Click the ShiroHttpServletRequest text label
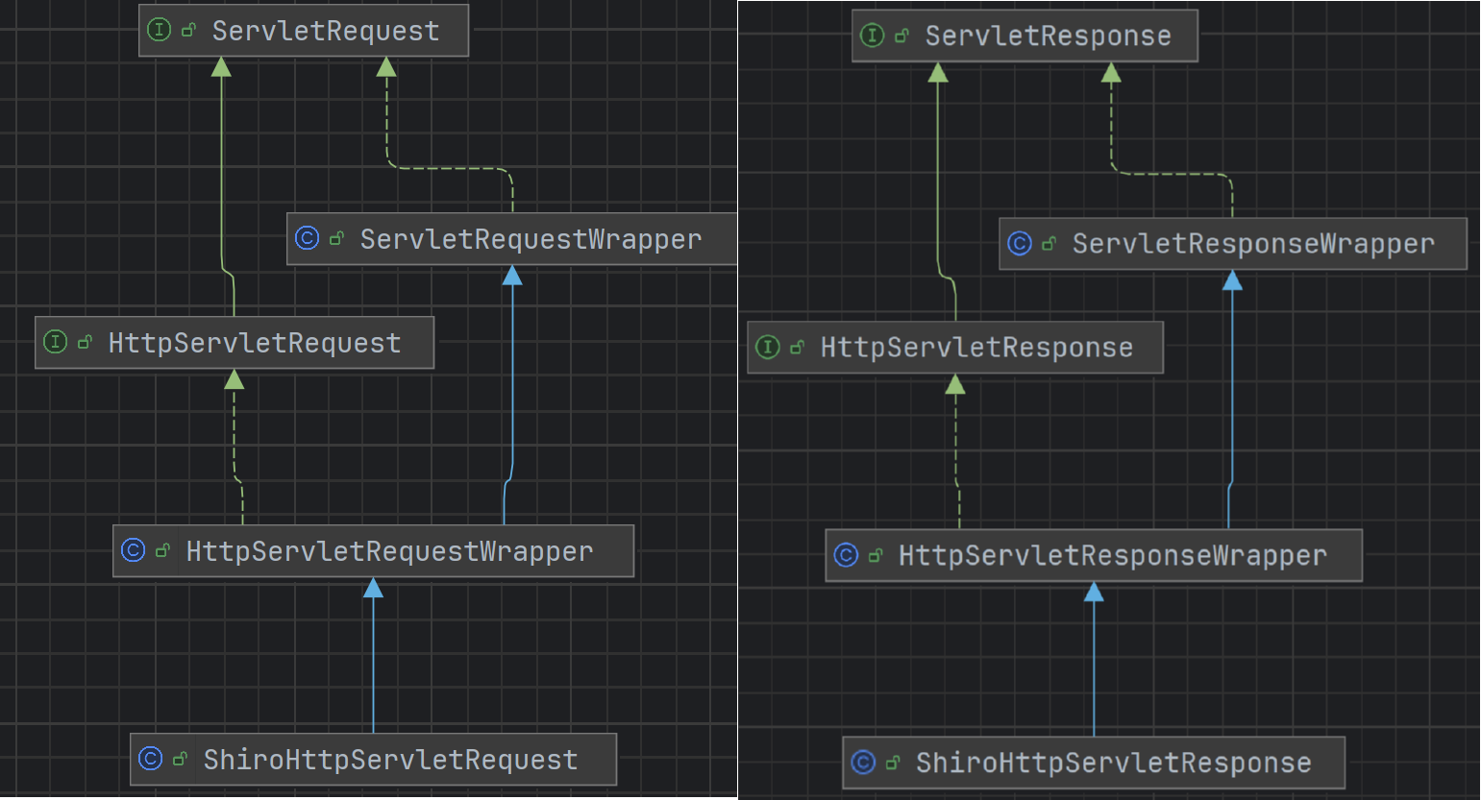 390,760
